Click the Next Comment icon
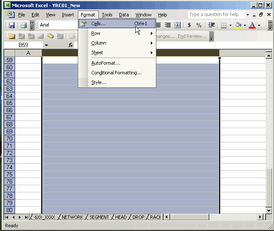 [x=31, y=36]
